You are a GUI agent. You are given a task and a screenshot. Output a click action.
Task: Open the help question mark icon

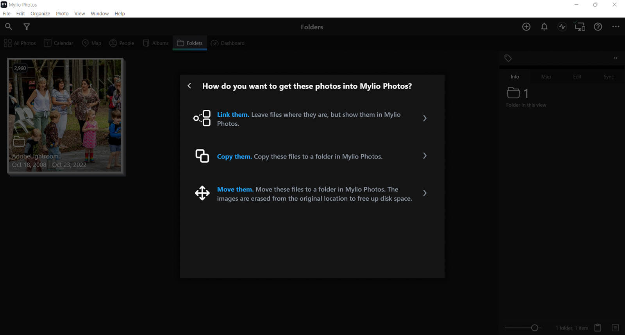(x=598, y=27)
